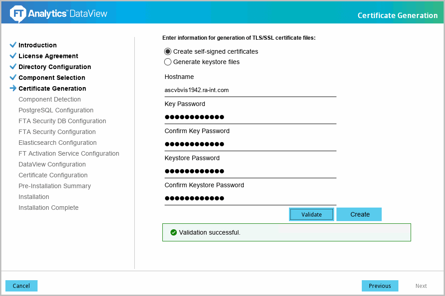Focus the Key Password field
Viewport: 445px width, 296px height.
pyautogui.click(x=250, y=117)
